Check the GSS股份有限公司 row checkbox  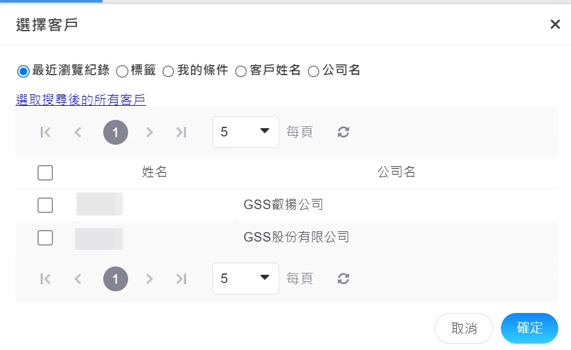[x=45, y=238]
